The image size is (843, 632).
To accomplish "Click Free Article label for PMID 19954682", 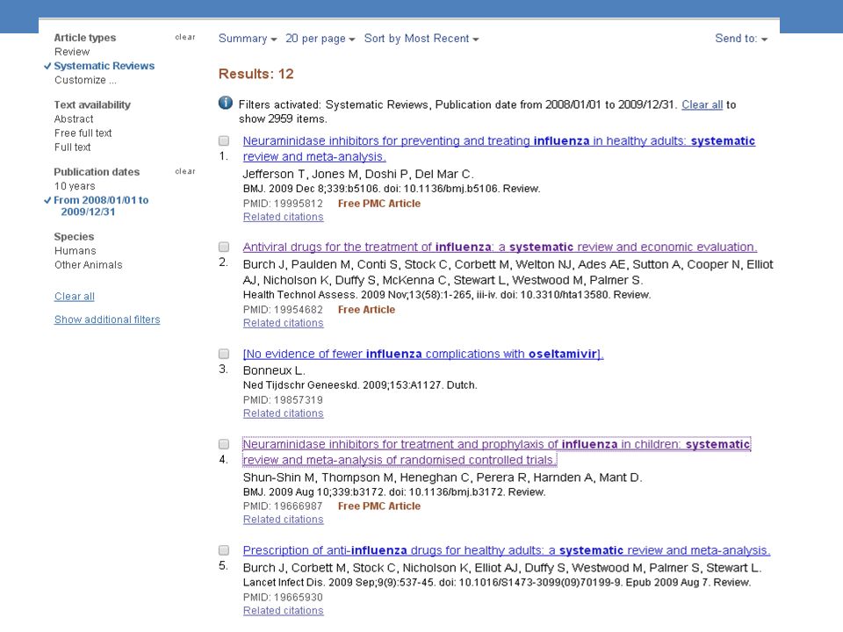I will coord(366,310).
